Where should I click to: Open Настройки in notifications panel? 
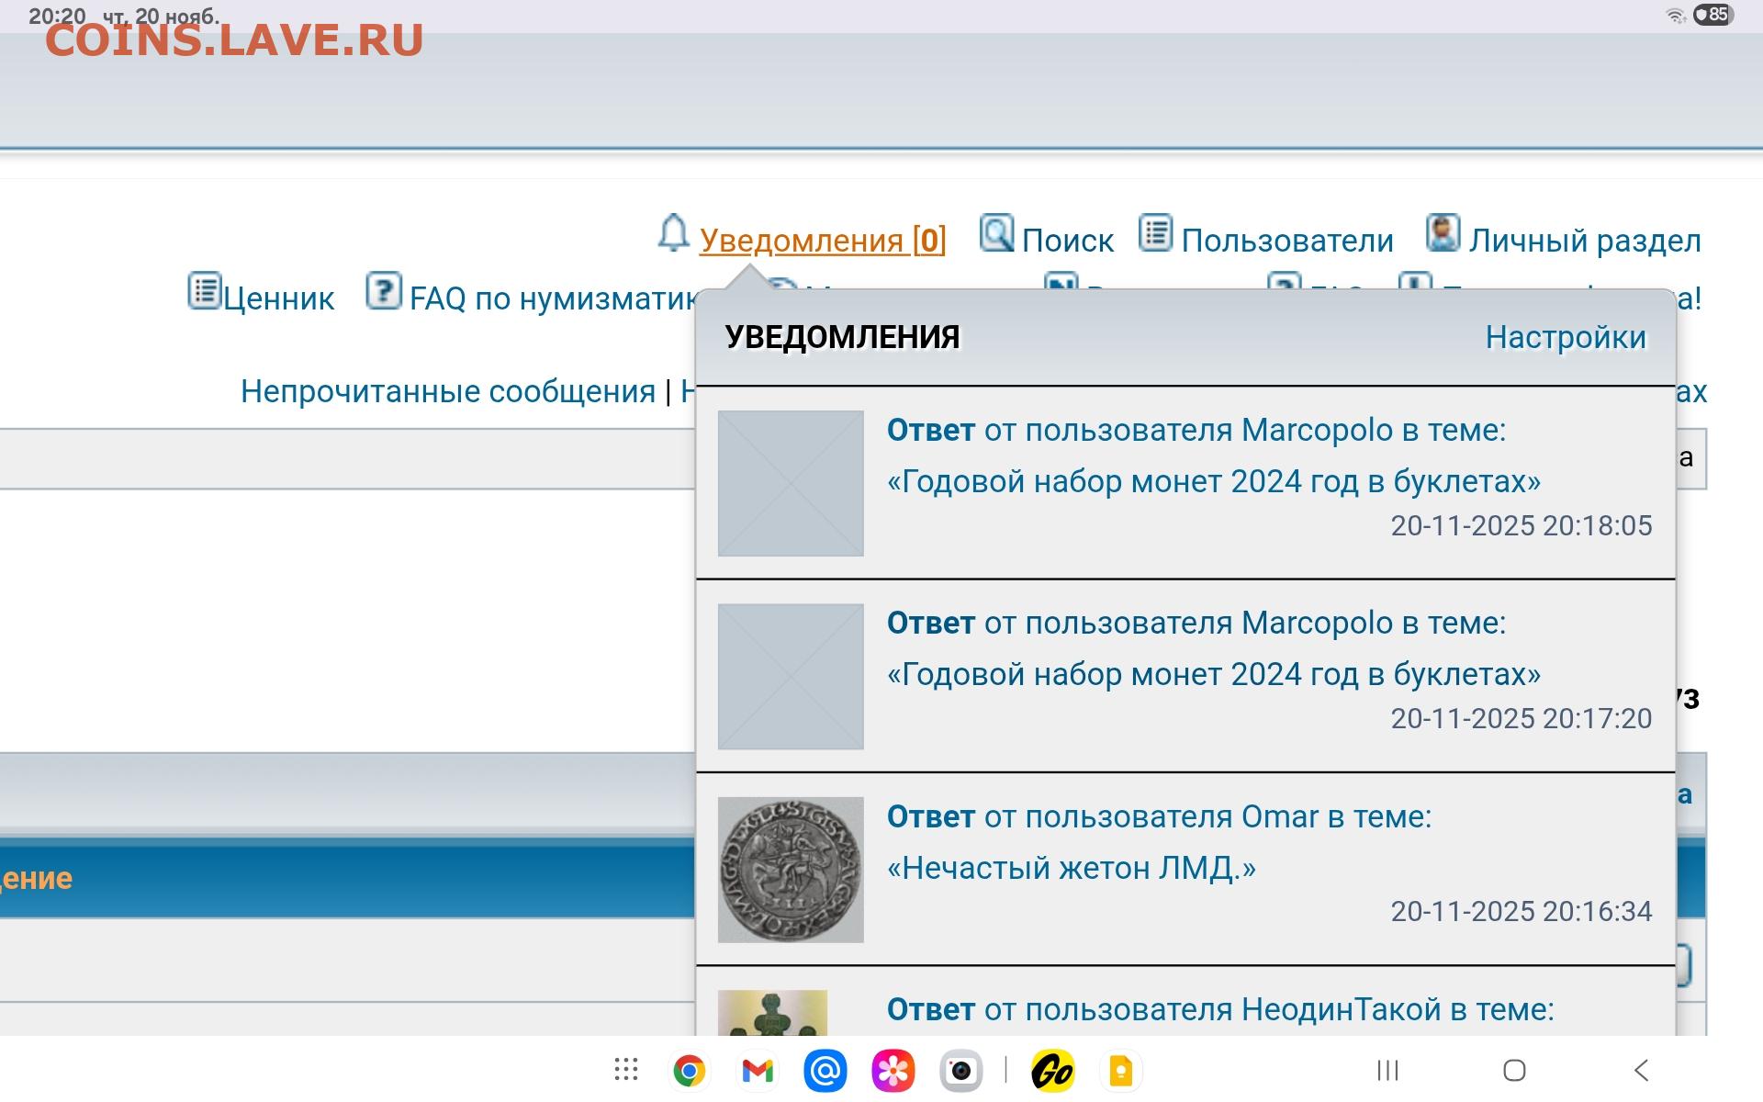[x=1566, y=338]
